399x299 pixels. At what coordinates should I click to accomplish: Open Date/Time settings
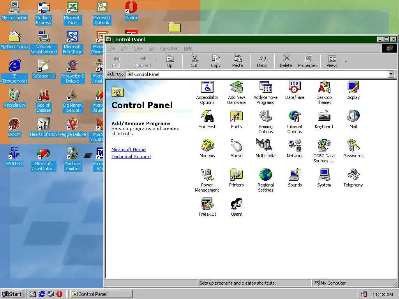[x=295, y=90]
